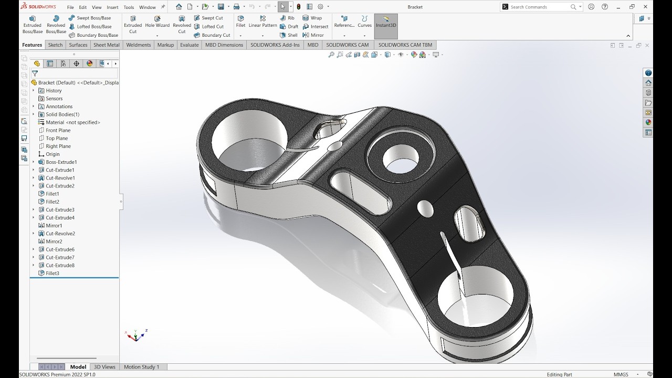
Task: Open the MMGS unit system in status bar
Action: coord(621,374)
